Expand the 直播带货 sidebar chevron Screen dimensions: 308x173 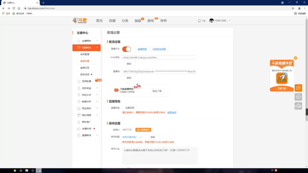click(97, 135)
